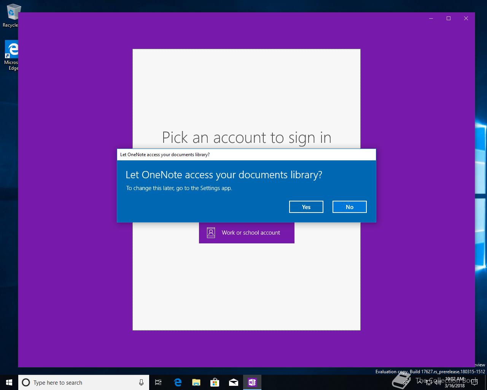Click the network tray icon
The width and height of the screenshot is (487, 390).
point(429,382)
